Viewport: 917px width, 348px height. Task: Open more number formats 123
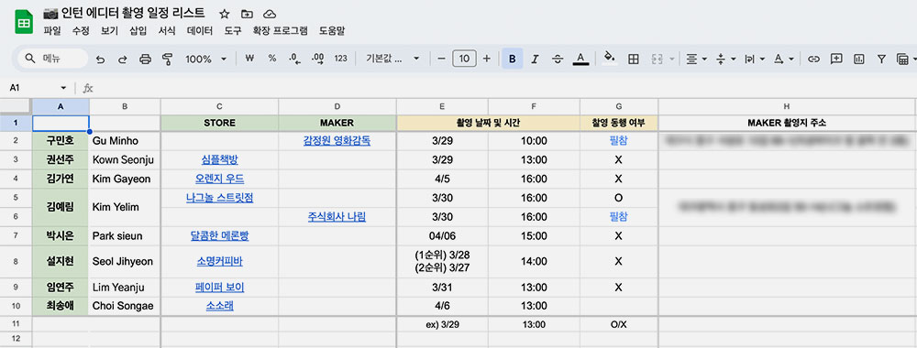point(340,59)
